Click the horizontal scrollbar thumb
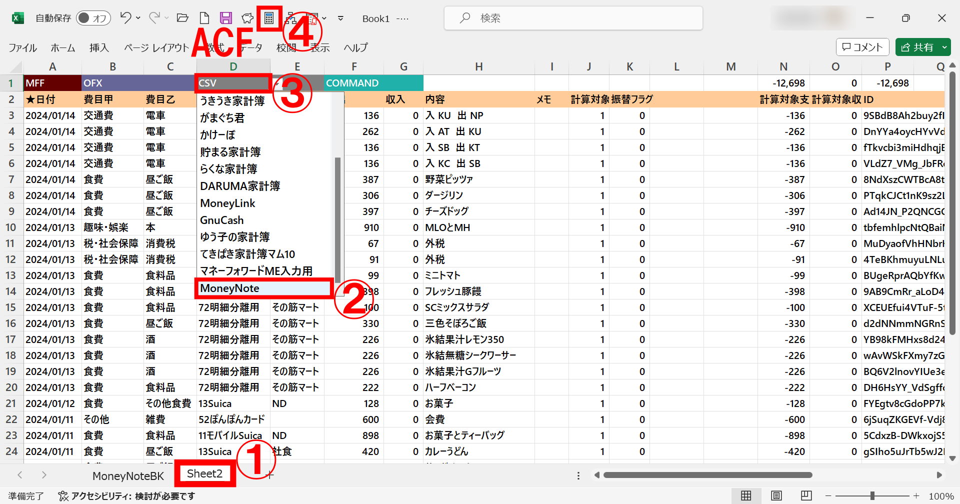This screenshot has width=960, height=504. coord(707,475)
